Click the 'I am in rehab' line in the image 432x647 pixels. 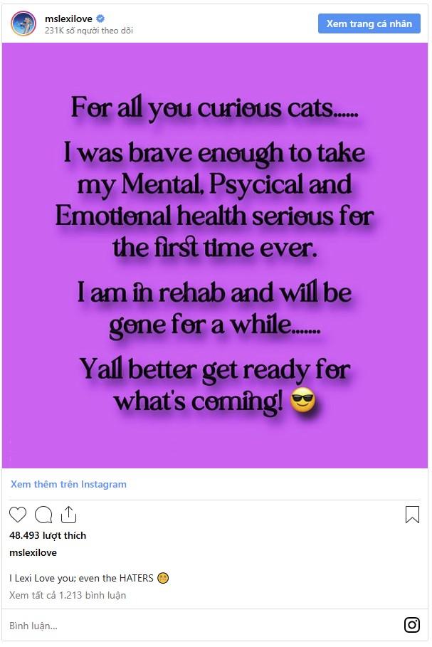tap(214, 293)
